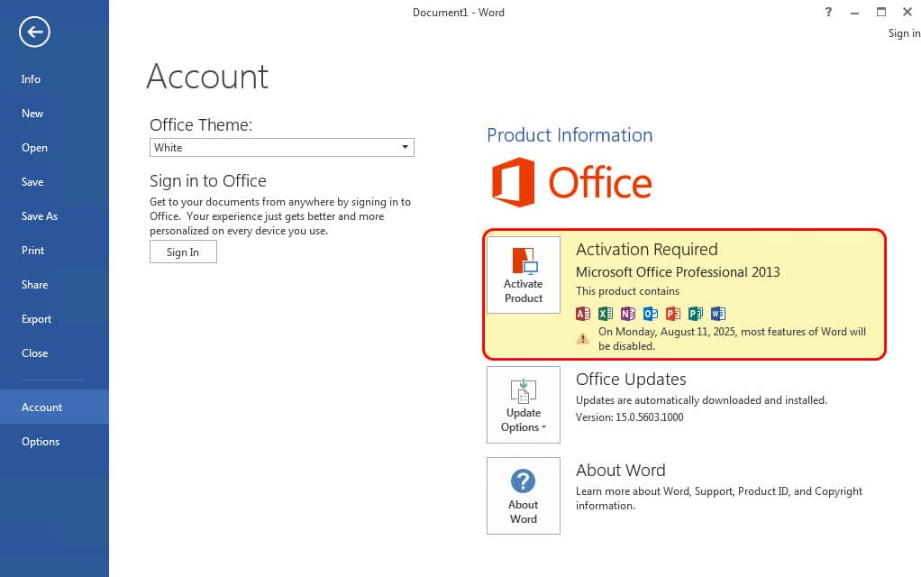
Task: Click the Excel icon in product contents
Action: (606, 314)
